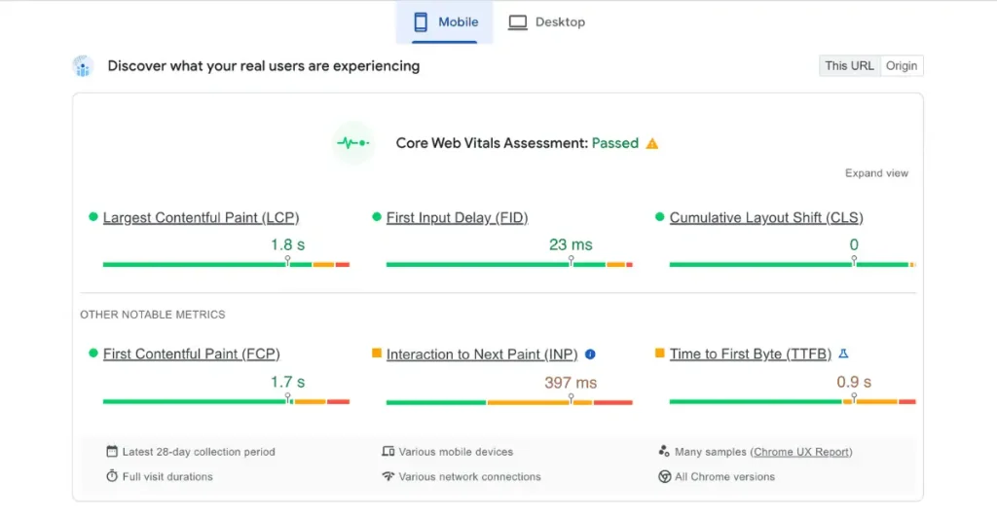Switch to the Mobile tab
The image size is (997, 522).
click(x=445, y=21)
